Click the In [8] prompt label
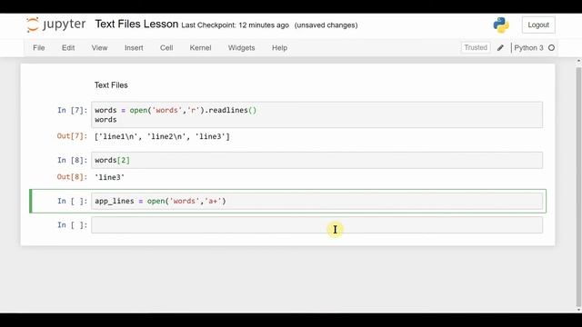The width and height of the screenshot is (582, 327). pyautogui.click(x=73, y=160)
